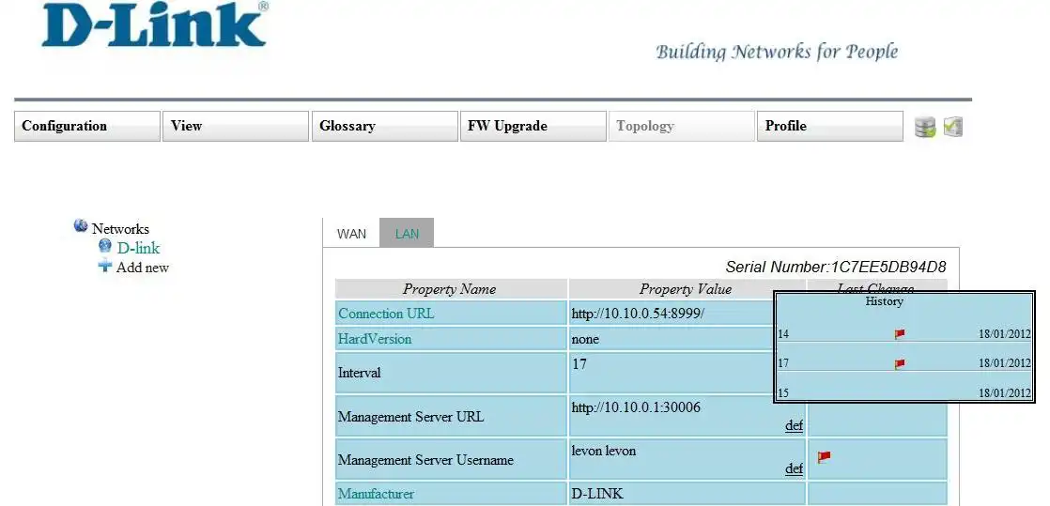This screenshot has width=1050, height=506.
Task: Click the HardVersion value none
Action: click(x=585, y=339)
